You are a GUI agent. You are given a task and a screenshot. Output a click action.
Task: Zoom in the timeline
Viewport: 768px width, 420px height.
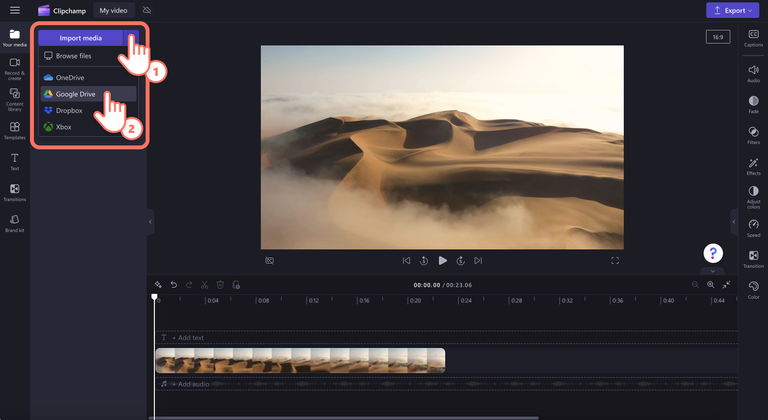tap(711, 285)
